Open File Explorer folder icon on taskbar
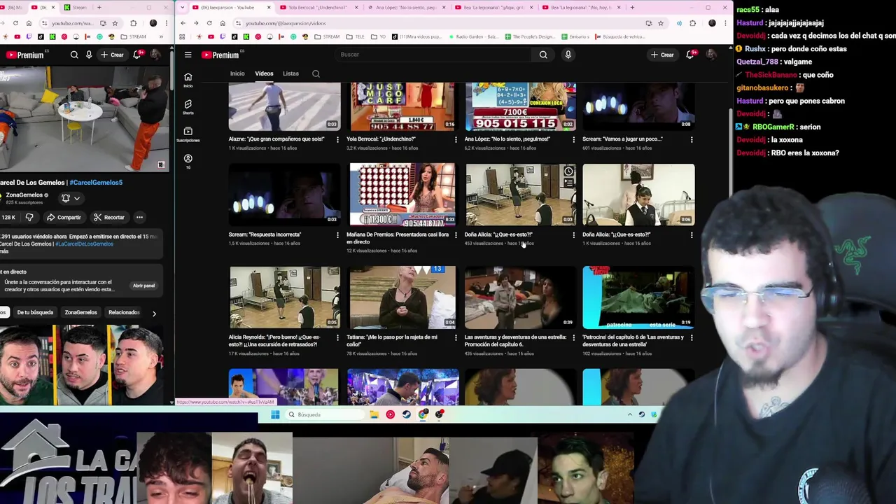896x504 pixels. coord(374,414)
